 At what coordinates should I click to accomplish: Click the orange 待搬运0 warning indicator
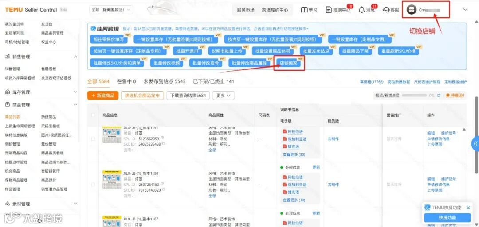455,96
